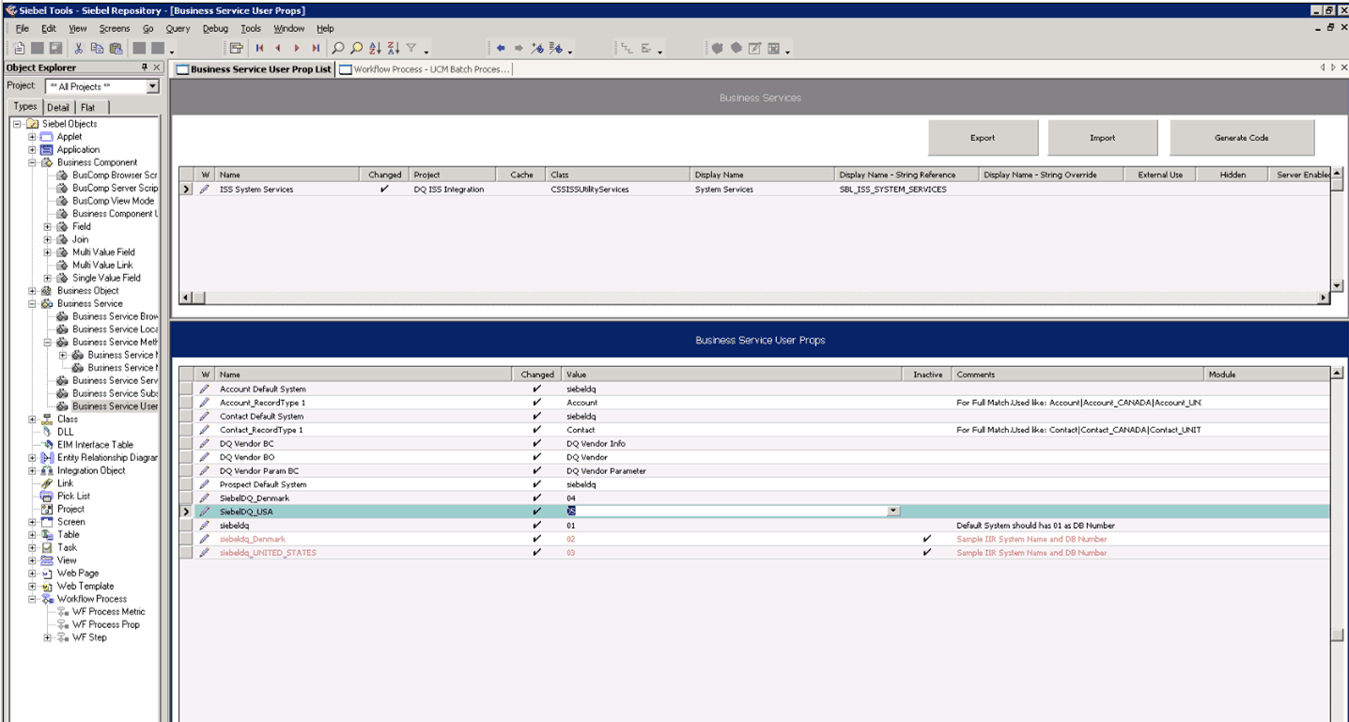1349x722 pixels.
Task: Click the Generate Code button
Action: coord(1242,137)
